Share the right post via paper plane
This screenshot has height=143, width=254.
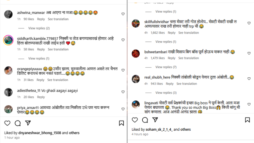click(x=155, y=120)
